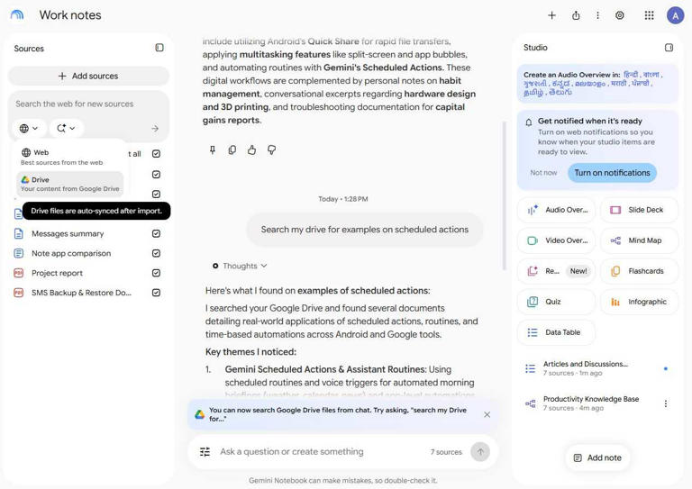Dismiss notifications with Not now
The height and width of the screenshot is (489, 692).
pos(543,173)
